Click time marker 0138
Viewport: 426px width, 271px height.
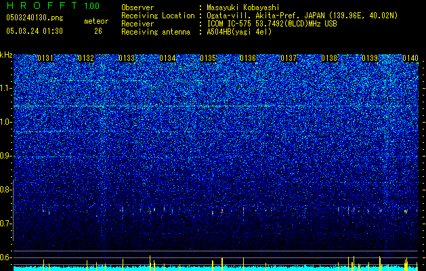(329, 58)
